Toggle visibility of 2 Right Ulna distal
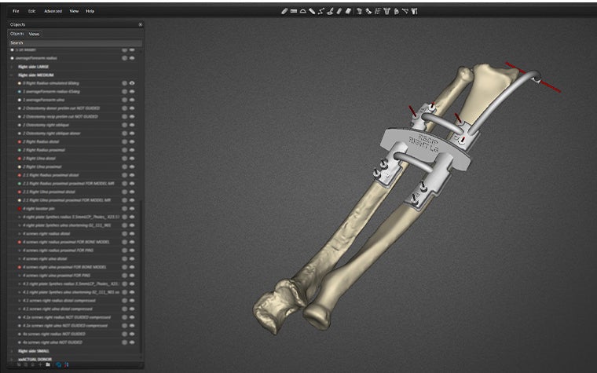 click(132, 159)
